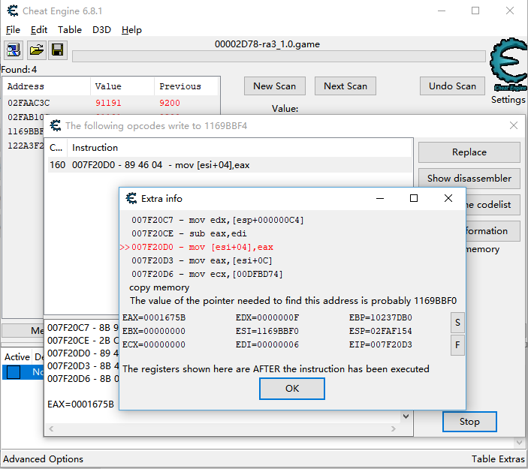Open Table Extras

(x=498, y=459)
